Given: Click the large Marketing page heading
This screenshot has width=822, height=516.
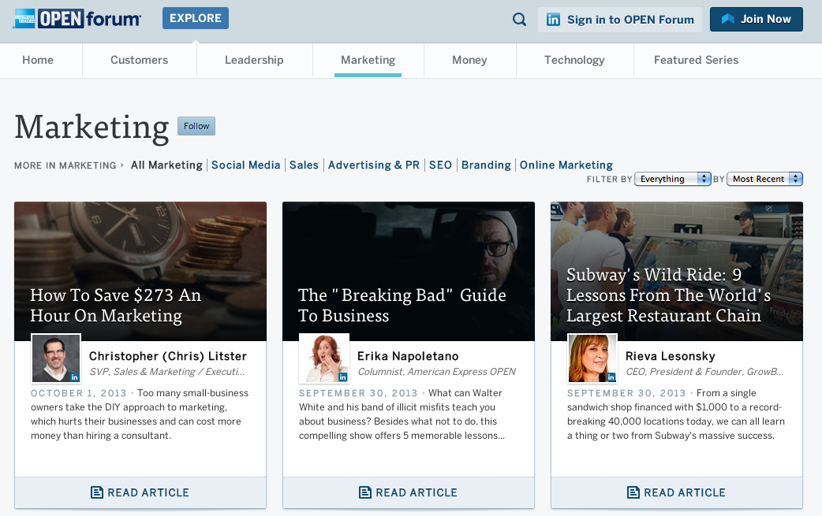Looking at the screenshot, I should coord(92,127).
